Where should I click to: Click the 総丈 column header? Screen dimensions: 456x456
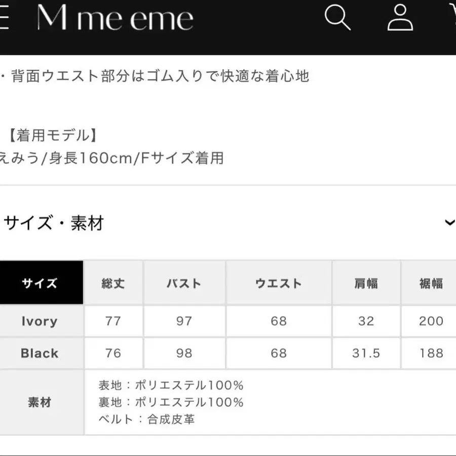(x=113, y=283)
